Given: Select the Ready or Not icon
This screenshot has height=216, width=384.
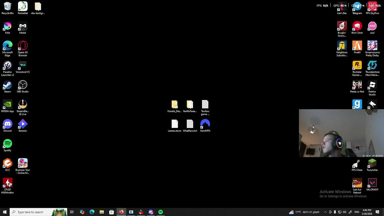Looking at the screenshot, I should click(357, 87).
